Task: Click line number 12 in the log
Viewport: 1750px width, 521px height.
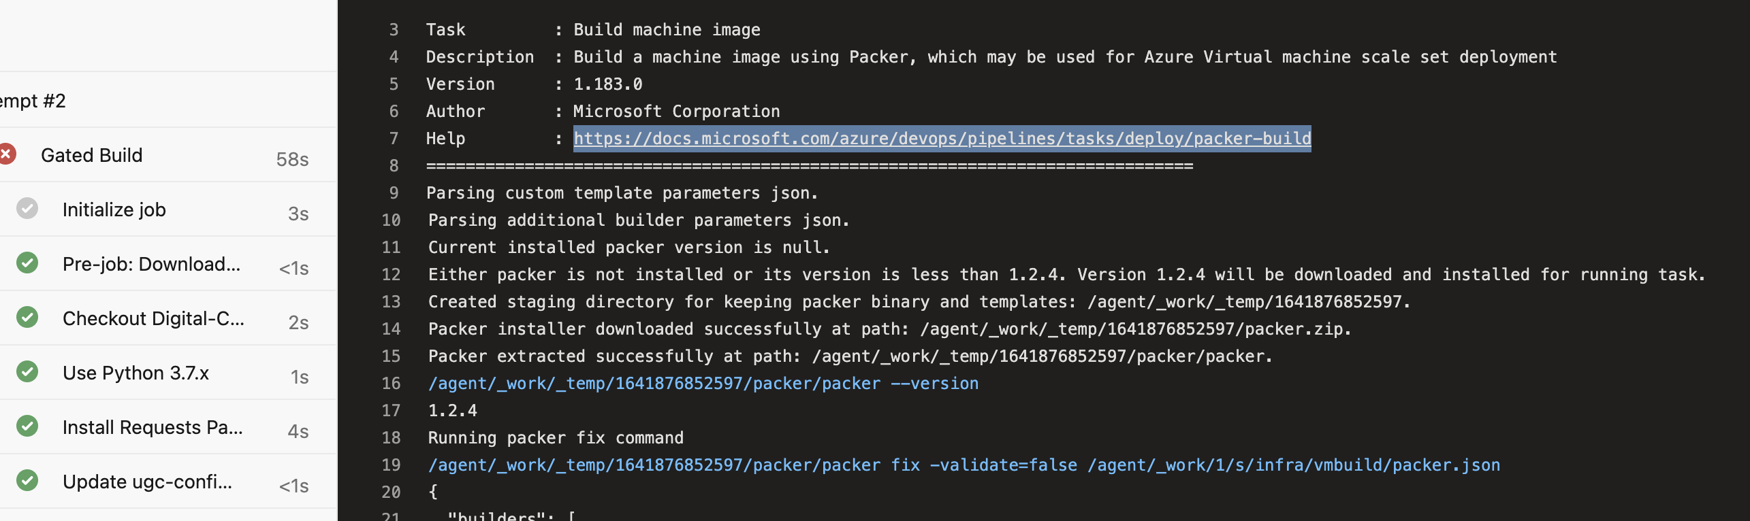Action: point(392,274)
